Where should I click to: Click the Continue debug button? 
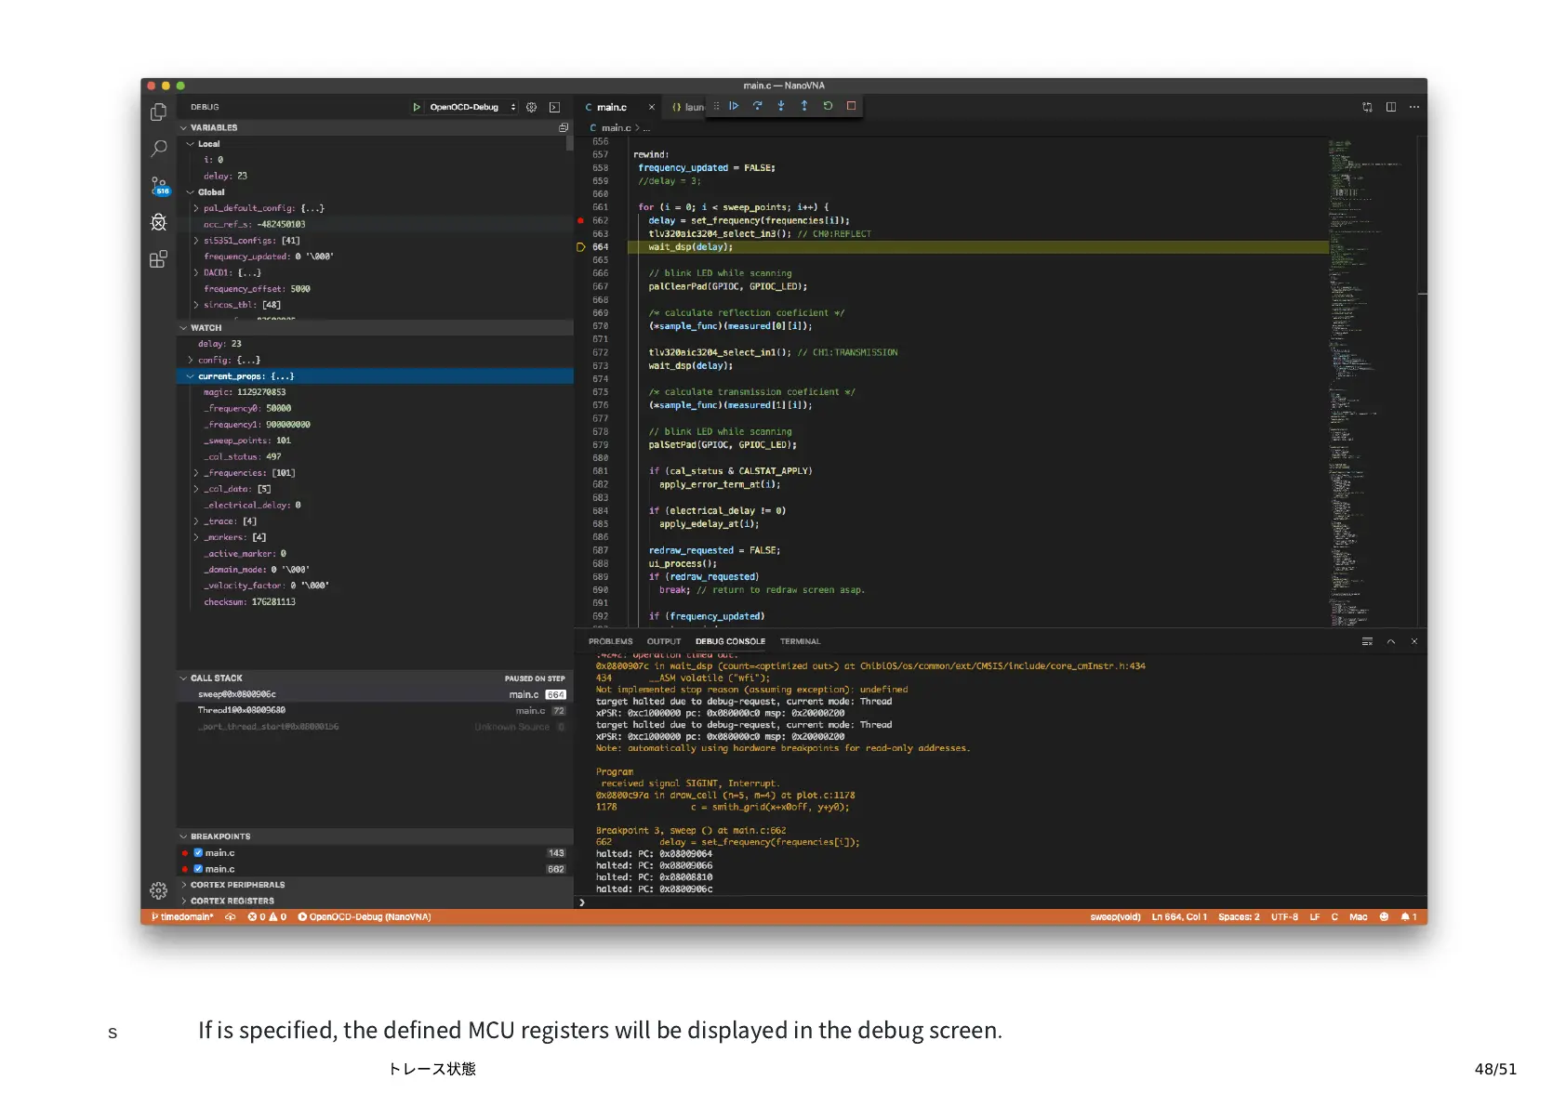click(x=734, y=106)
